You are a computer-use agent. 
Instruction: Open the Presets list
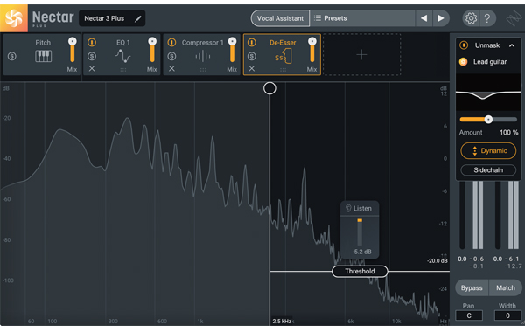[x=363, y=18]
